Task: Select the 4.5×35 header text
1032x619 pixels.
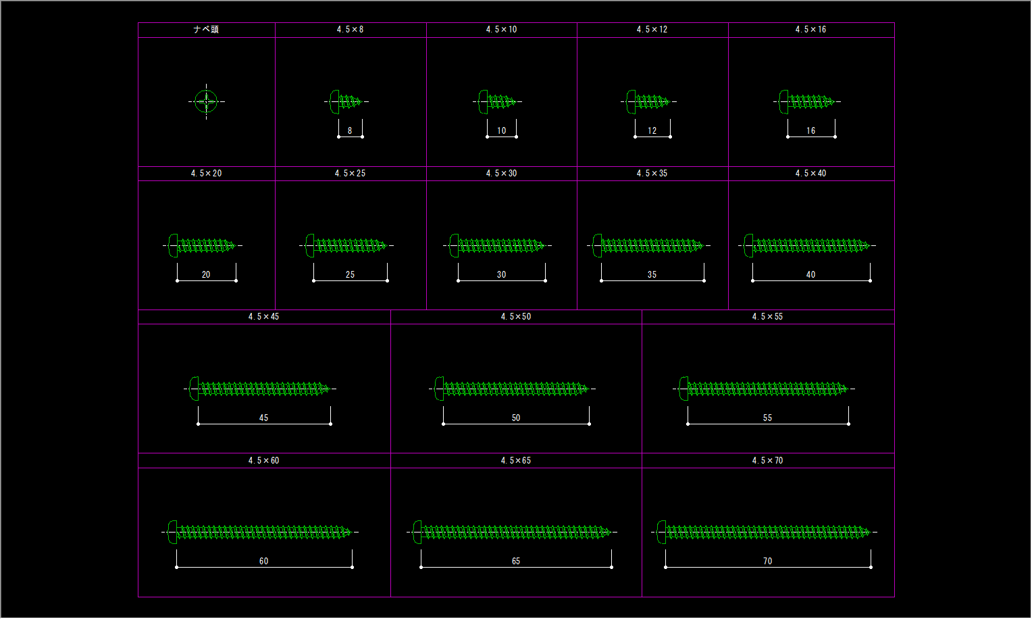Action: (x=652, y=174)
